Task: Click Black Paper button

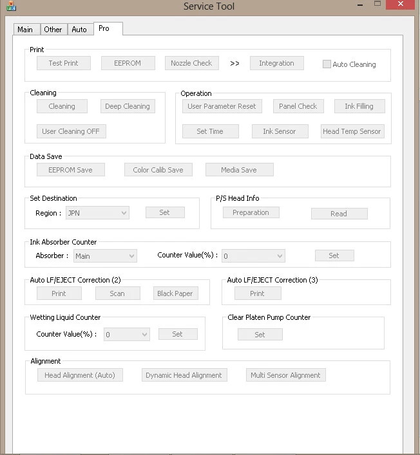Action: [175, 293]
